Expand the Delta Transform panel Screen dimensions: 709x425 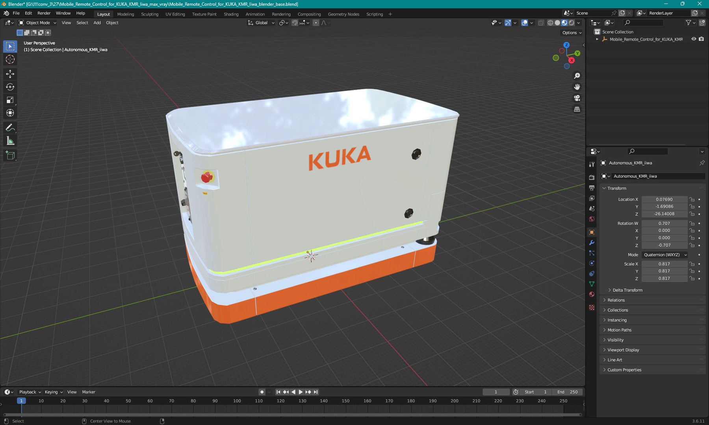(x=627, y=290)
